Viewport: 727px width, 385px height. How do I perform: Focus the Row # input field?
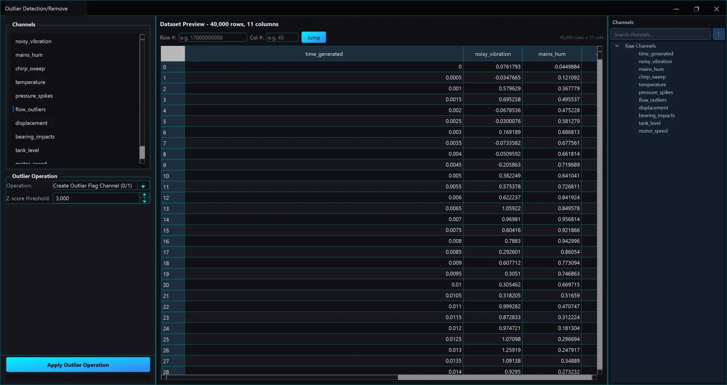(x=213, y=37)
